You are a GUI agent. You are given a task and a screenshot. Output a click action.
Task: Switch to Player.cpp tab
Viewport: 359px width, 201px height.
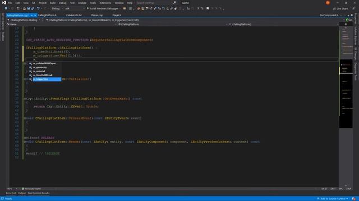pyautogui.click(x=97, y=15)
